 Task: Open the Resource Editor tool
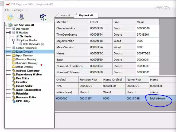click(x=26, y=97)
